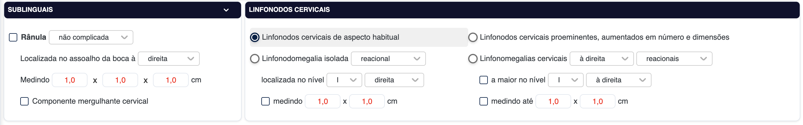The image size is (803, 125).
Task: Check 'Componente mergulhante cervical' checkbox
Action: point(24,101)
